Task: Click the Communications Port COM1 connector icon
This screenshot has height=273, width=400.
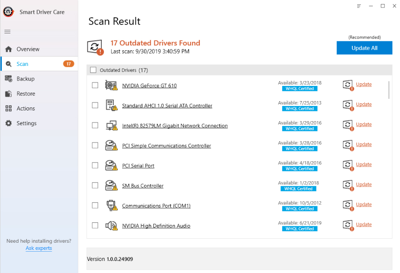Action: click(112, 205)
